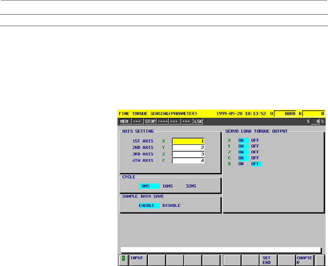The image size is (328, 266).
Task: Choose the 16MS cycle option
Action: [x=168, y=186]
